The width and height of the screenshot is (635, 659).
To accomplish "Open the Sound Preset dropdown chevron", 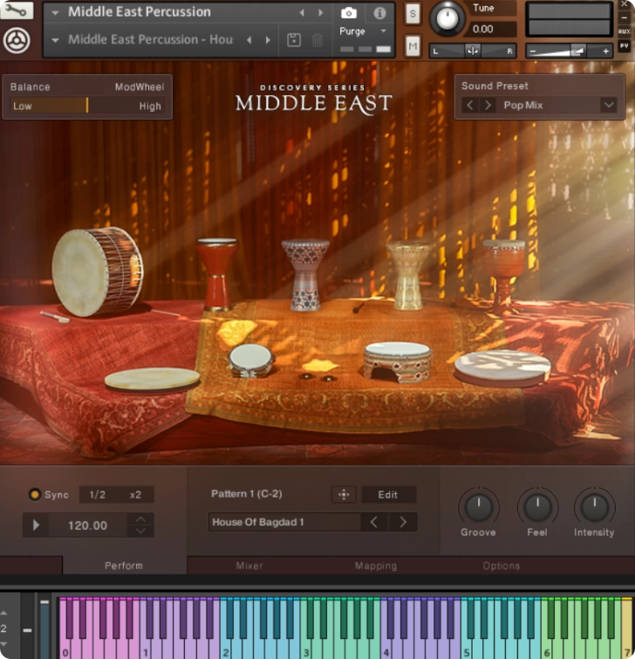I will point(609,105).
